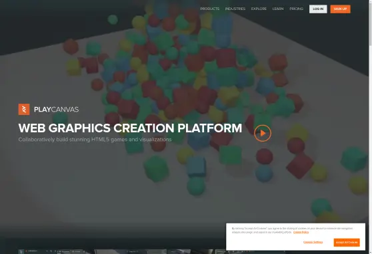Click the LOG IN button

[318, 9]
